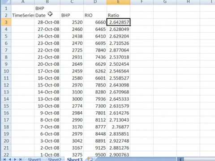Select column B header

tap(47, 2)
